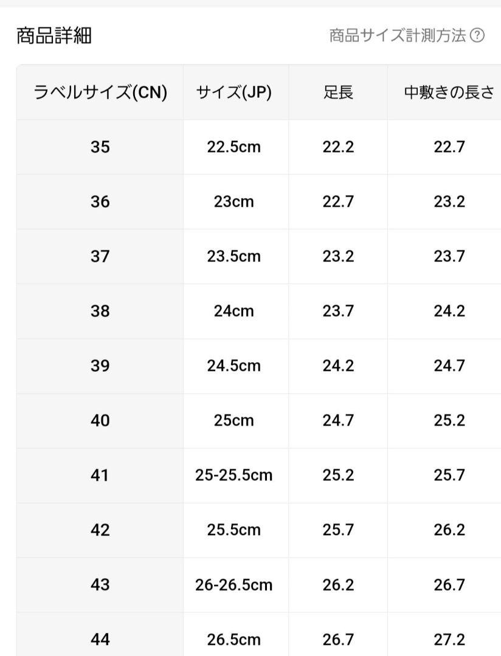This screenshot has width=501, height=656.
Task: Click the 商品詳細 section heading
Action: 54,36
